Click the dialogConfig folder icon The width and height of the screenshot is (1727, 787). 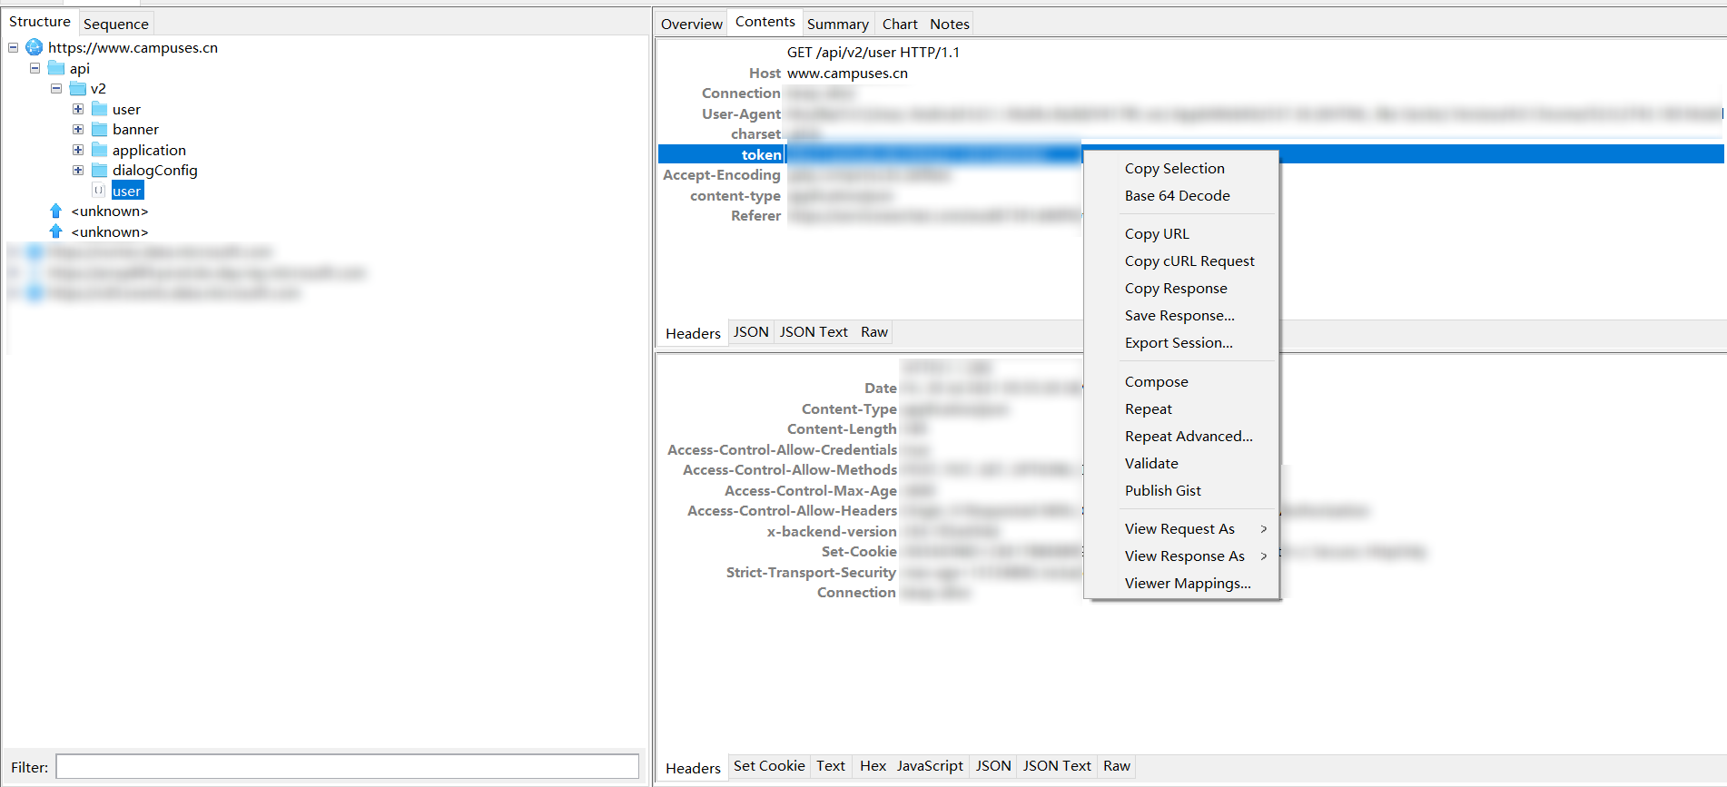click(x=100, y=170)
